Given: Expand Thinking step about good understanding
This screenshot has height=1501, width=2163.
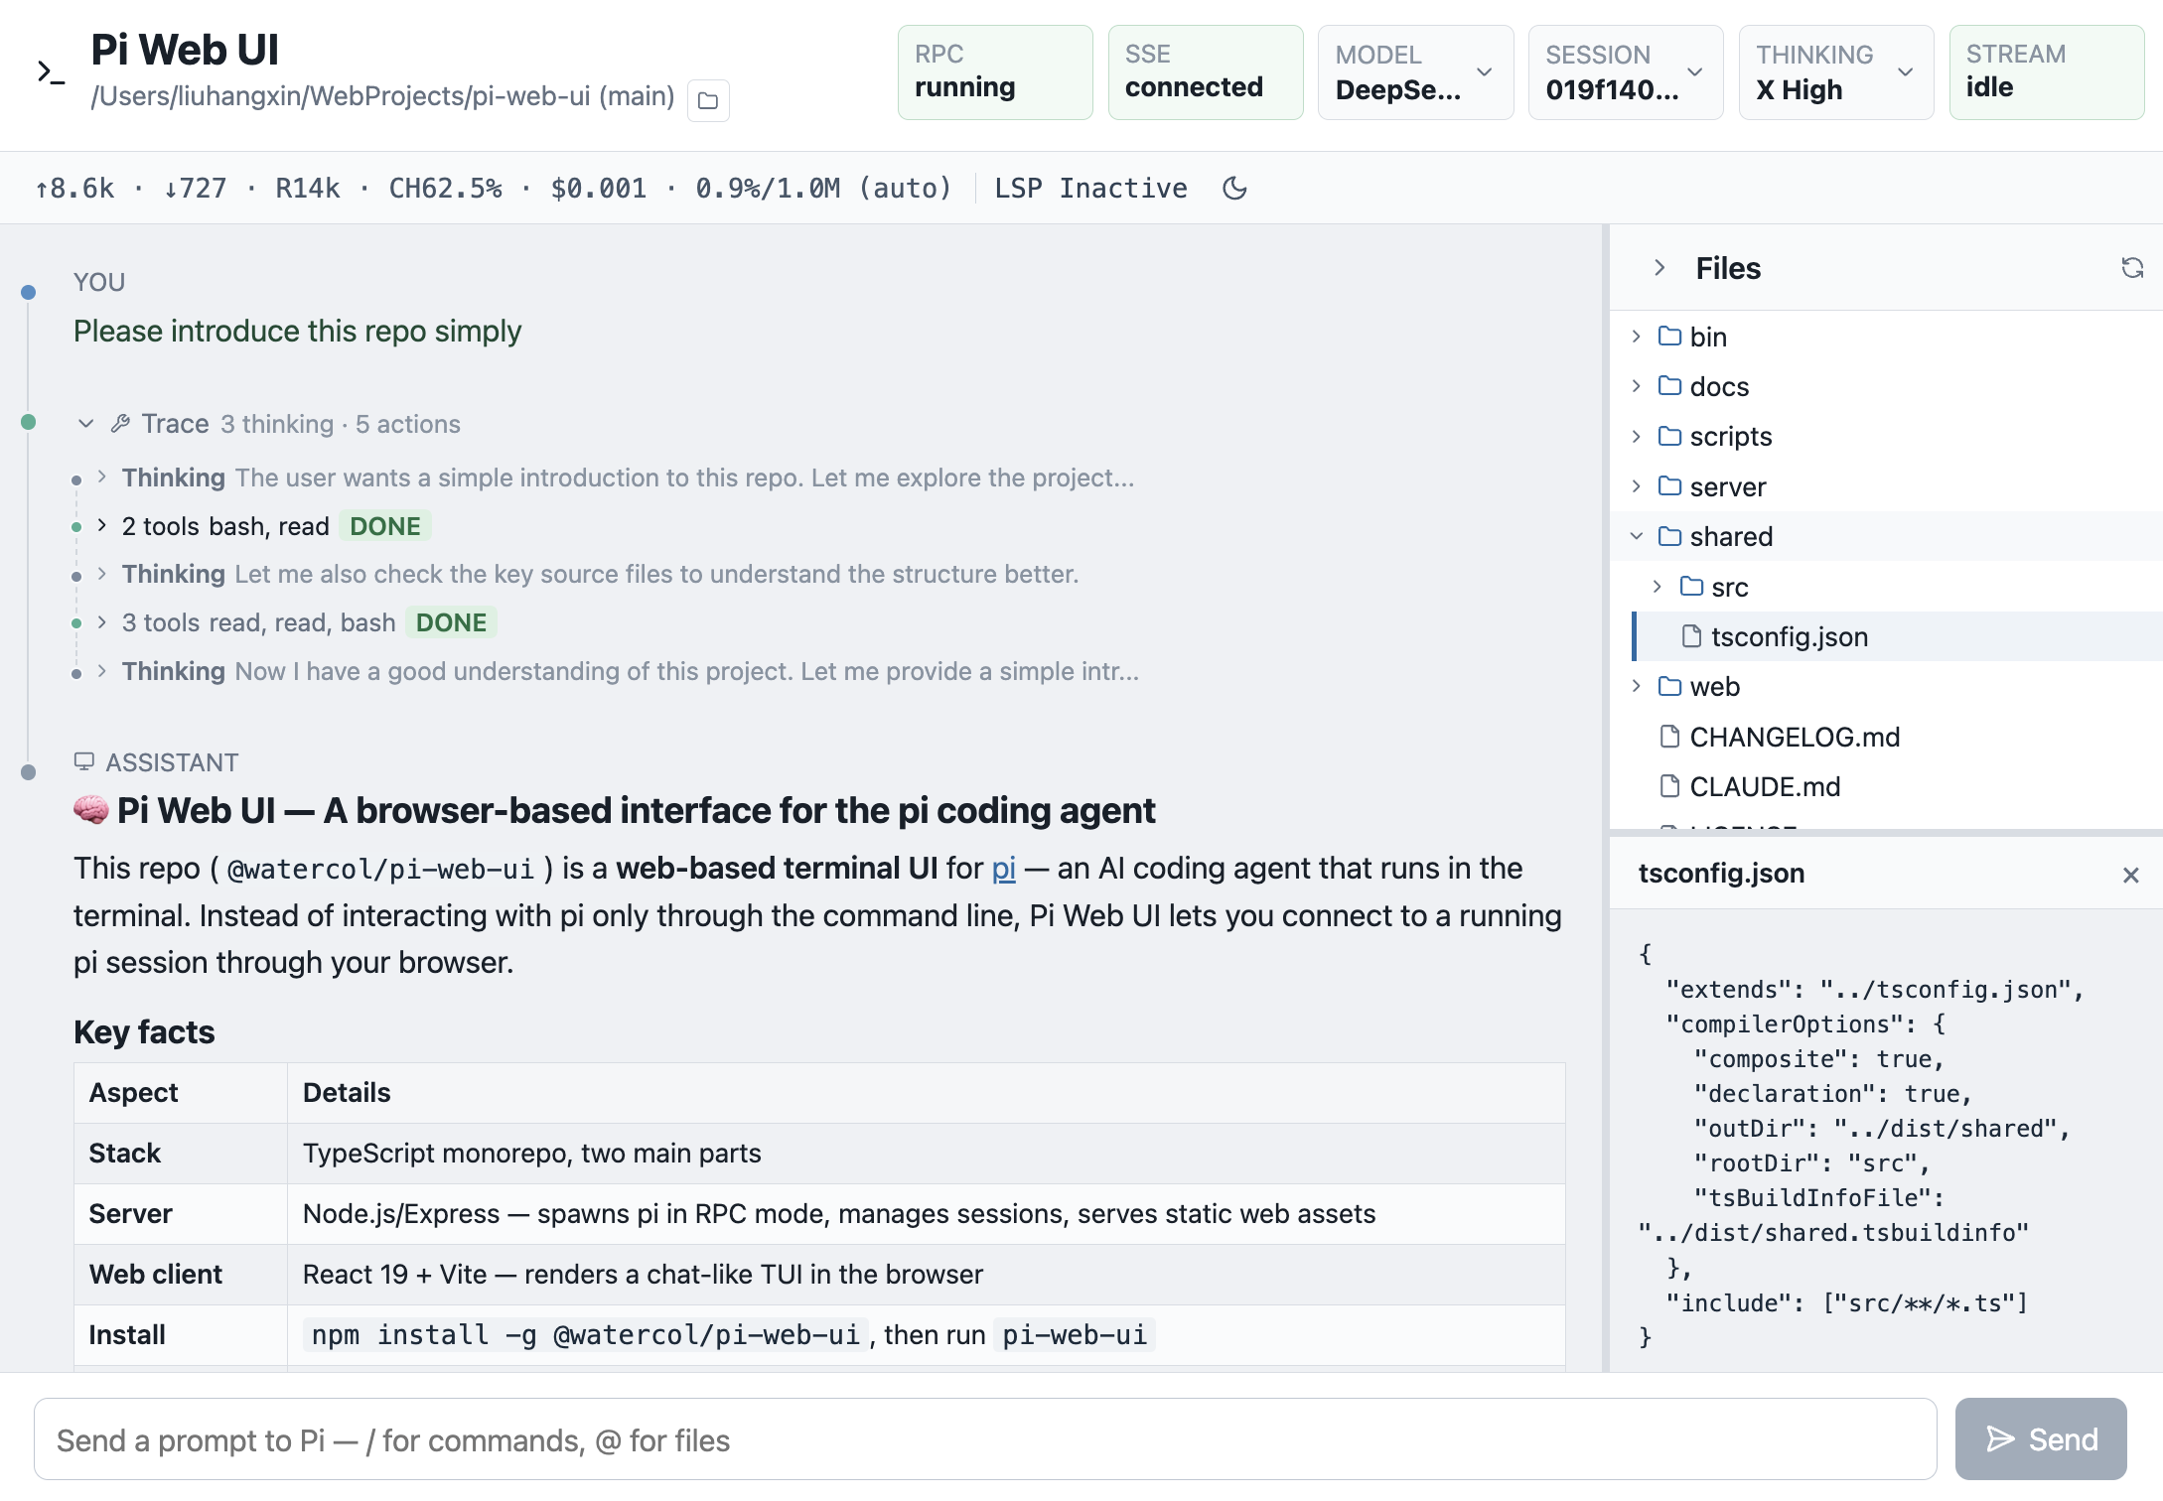Looking at the screenshot, I should pyautogui.click(x=102, y=671).
